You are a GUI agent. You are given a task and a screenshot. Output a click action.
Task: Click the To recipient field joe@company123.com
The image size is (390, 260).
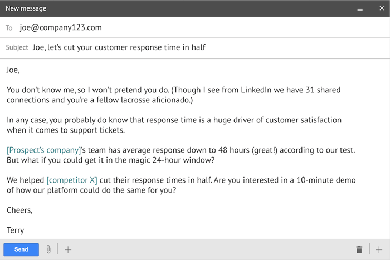click(x=61, y=27)
